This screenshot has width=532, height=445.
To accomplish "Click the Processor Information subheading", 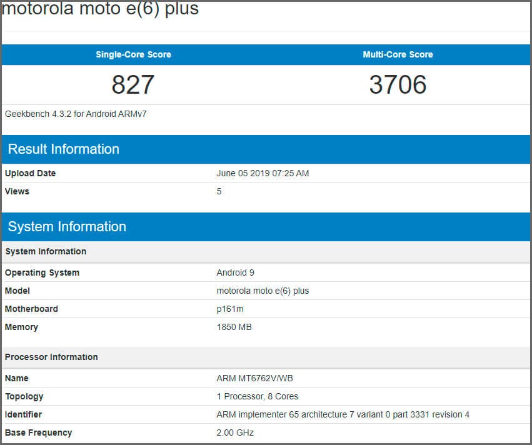I will tap(51, 357).
